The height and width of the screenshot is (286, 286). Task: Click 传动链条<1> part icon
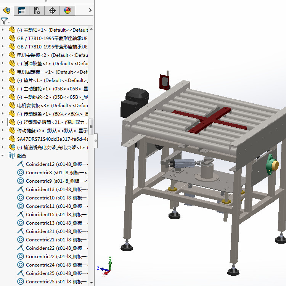(12, 114)
